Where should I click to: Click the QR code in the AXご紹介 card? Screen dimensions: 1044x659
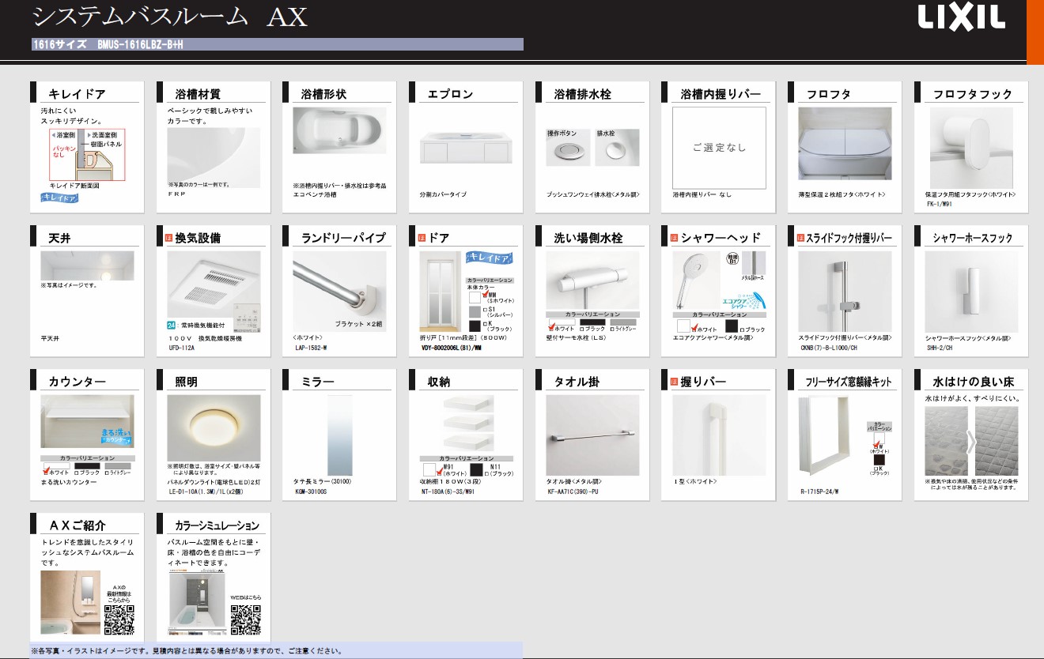(119, 620)
